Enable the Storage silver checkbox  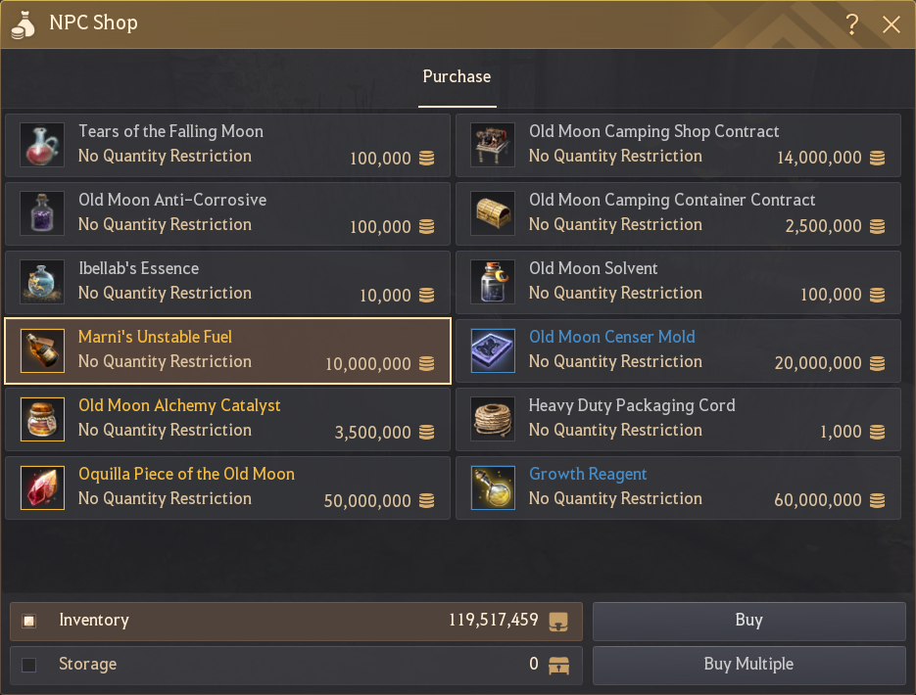(x=29, y=665)
